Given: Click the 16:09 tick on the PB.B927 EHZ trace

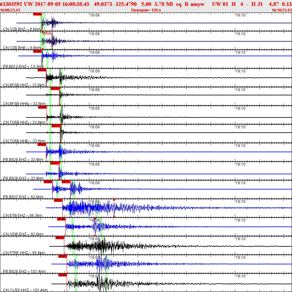Looking at the screenshot, I should 95,183.
